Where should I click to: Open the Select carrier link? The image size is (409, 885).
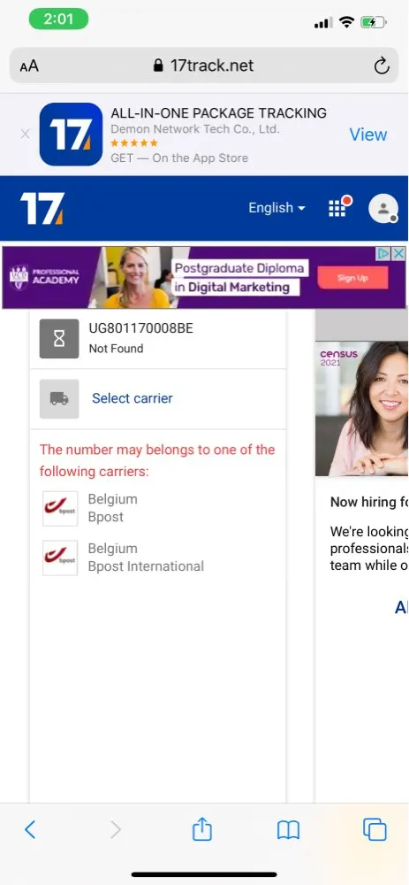tap(133, 398)
